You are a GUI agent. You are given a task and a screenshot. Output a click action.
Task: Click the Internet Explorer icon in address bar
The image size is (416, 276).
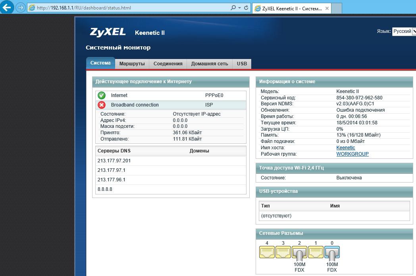pos(32,8)
